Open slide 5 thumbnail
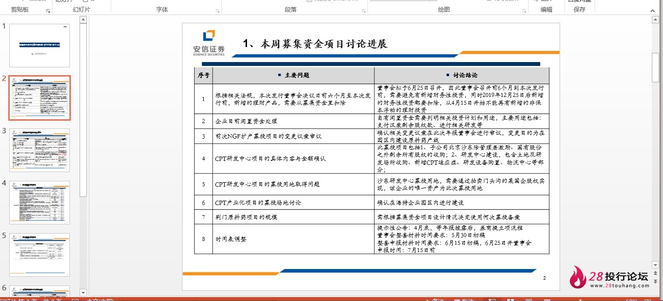 [x=40, y=255]
